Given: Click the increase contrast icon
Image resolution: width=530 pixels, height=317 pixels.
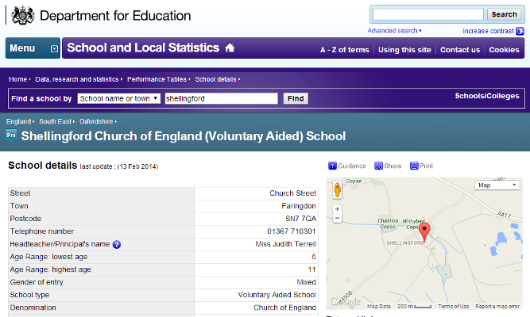Looking at the screenshot, I should [x=520, y=31].
